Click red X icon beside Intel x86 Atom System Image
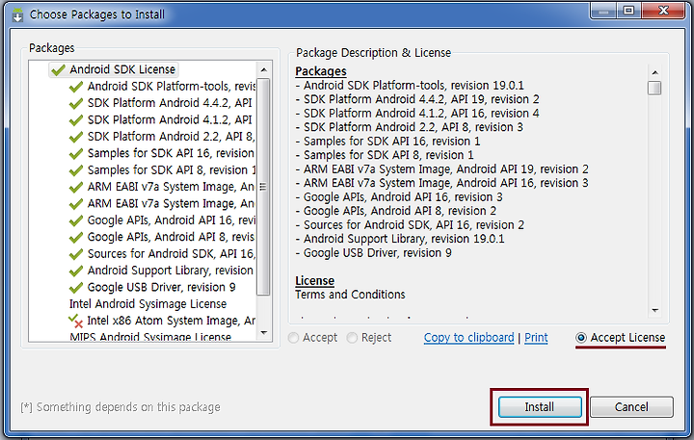 [79, 324]
